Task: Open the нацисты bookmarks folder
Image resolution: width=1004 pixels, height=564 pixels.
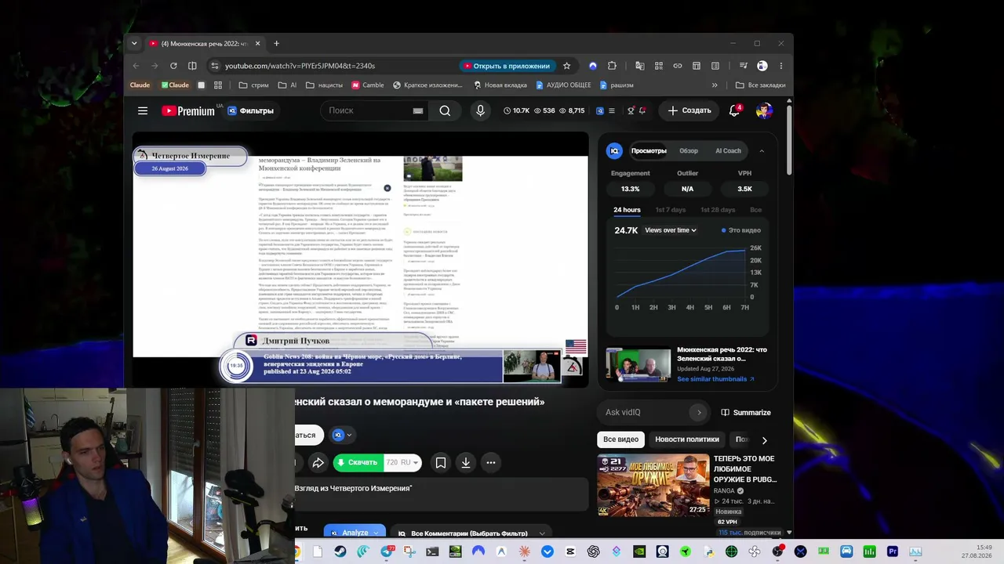Action: [x=324, y=85]
